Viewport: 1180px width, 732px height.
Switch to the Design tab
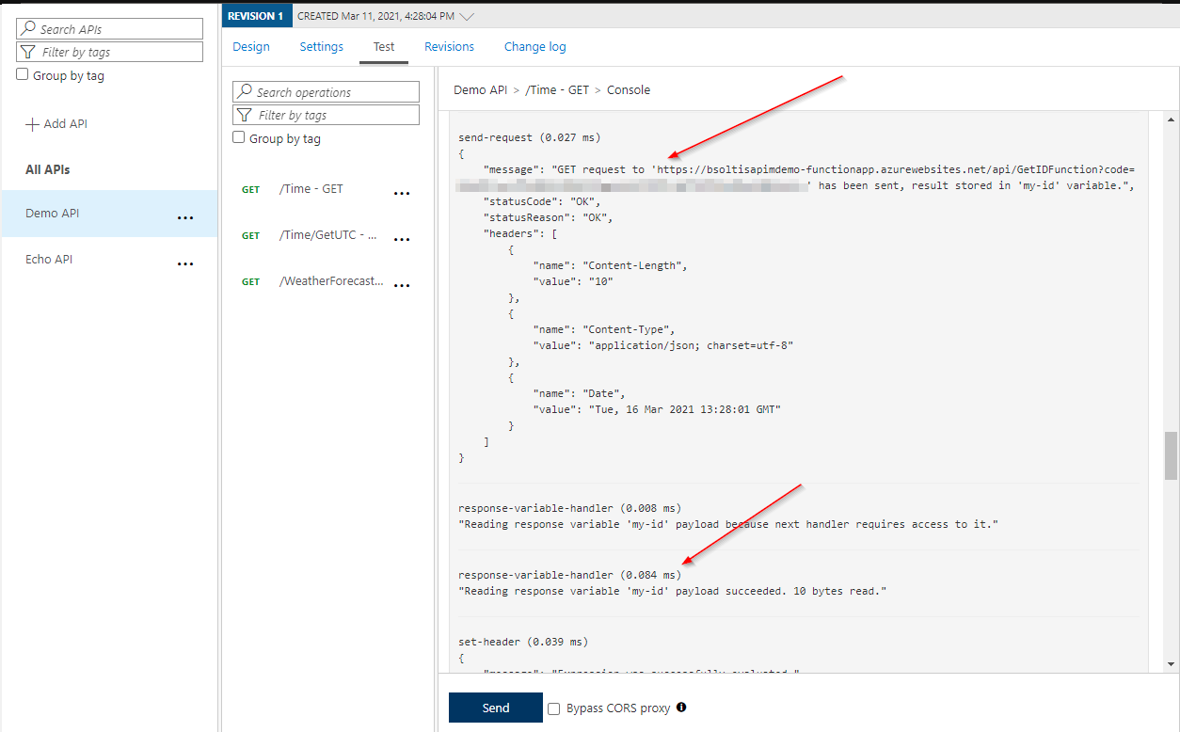coord(251,47)
